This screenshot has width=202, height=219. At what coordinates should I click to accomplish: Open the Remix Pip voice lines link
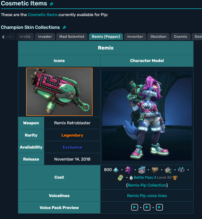[147, 196]
